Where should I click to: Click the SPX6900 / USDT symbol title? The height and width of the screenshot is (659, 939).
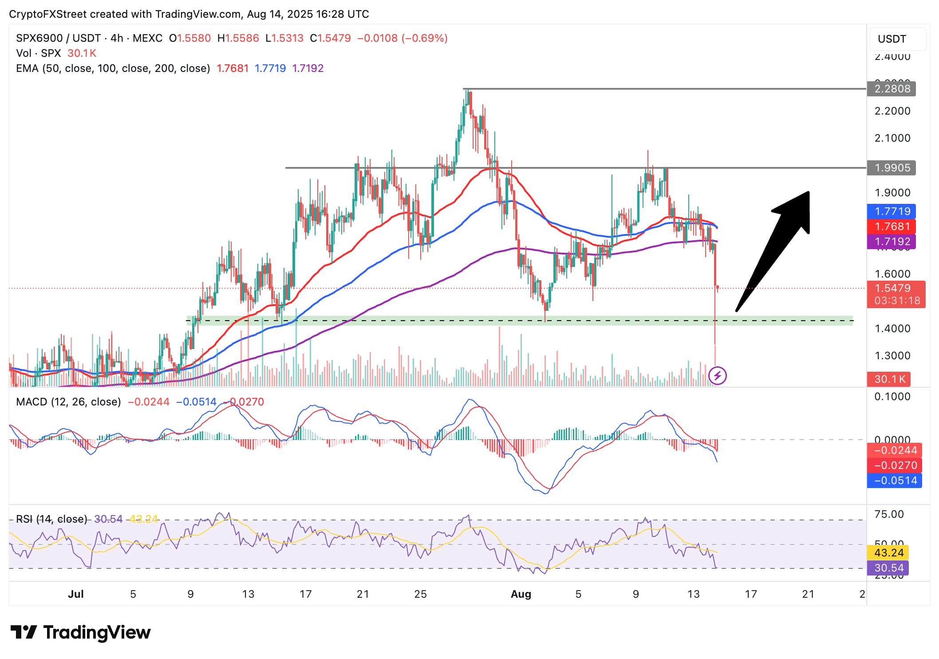click(58, 38)
